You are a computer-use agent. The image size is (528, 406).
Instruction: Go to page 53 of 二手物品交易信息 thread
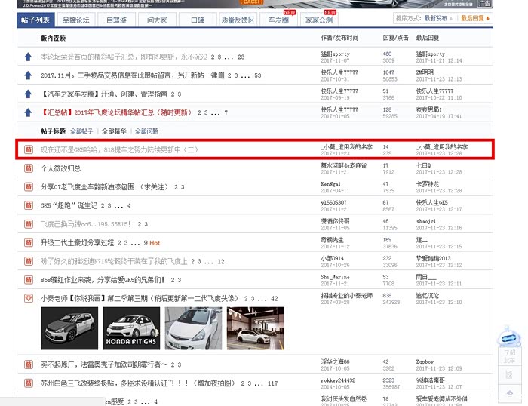click(x=257, y=75)
